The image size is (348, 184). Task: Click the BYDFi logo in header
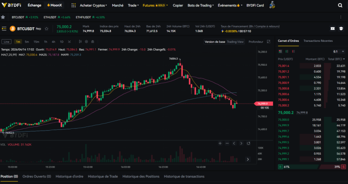(x=12, y=5)
